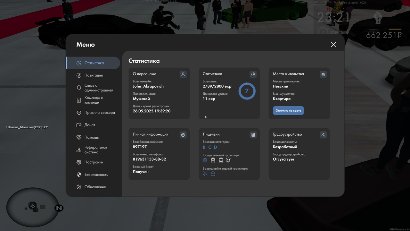Click the gear icon beside Настройки
The height and width of the screenshot is (231, 410).
(79, 162)
